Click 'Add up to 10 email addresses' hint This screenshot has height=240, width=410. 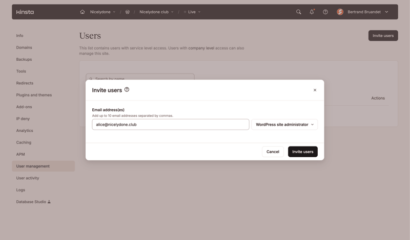(133, 116)
